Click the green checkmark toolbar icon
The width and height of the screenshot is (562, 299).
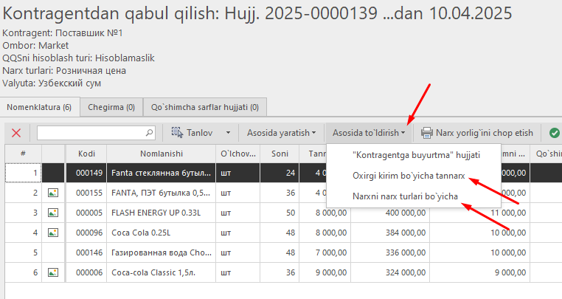click(554, 133)
